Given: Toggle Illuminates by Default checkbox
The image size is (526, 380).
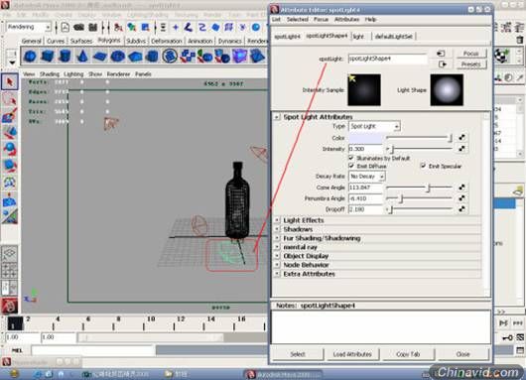Looking at the screenshot, I should pos(351,158).
